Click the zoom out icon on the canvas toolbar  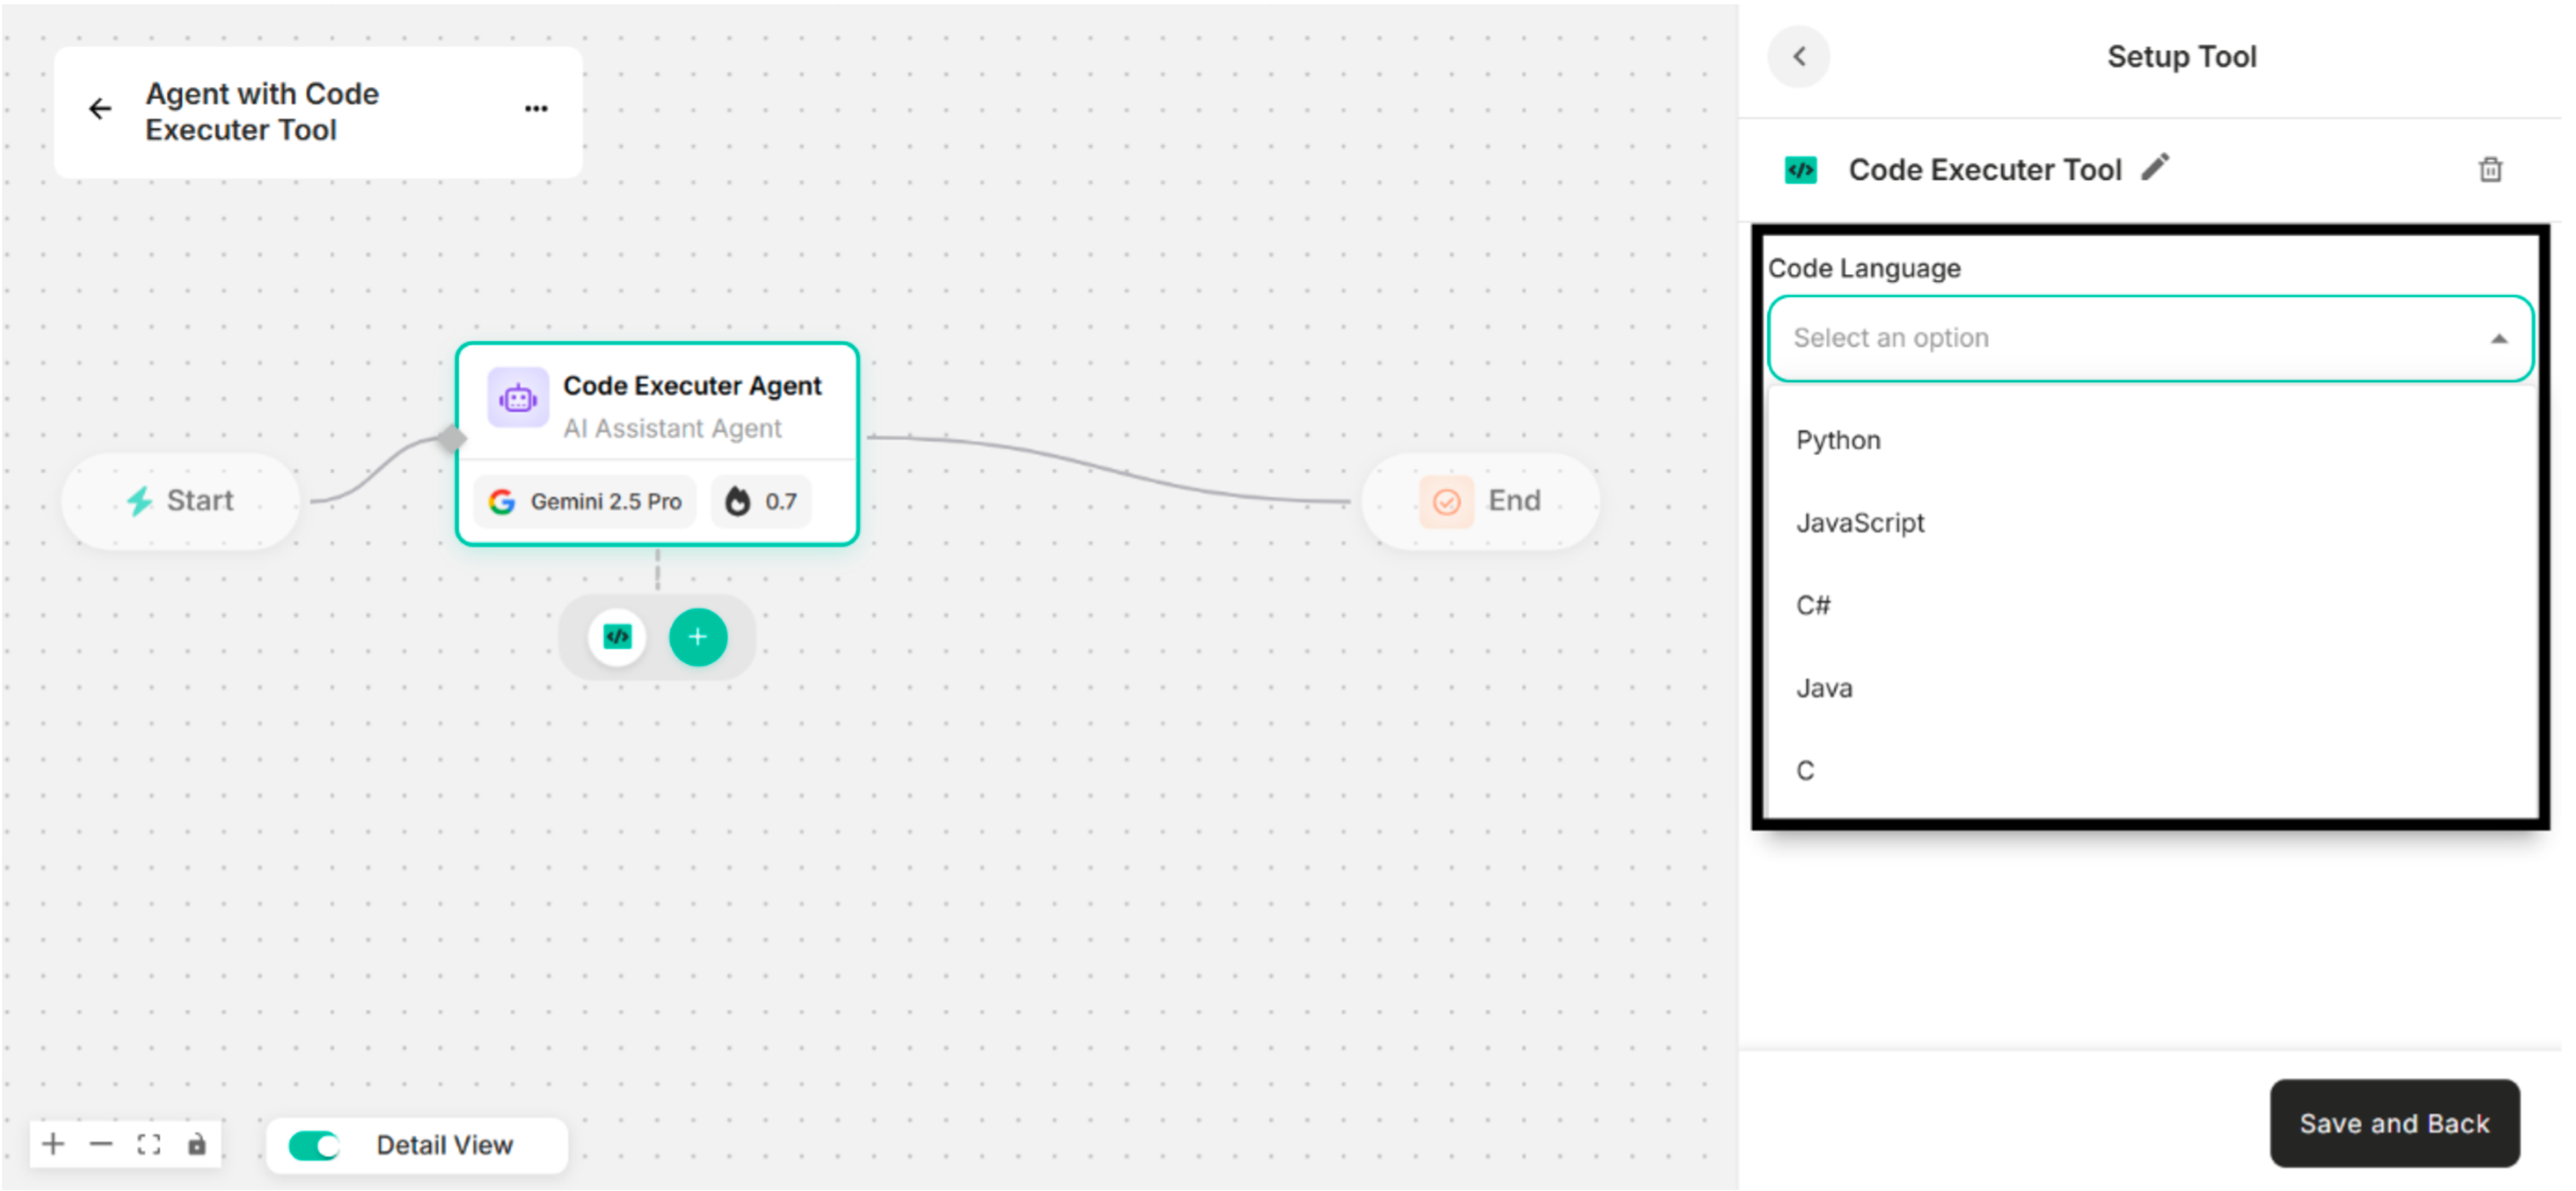(101, 1144)
